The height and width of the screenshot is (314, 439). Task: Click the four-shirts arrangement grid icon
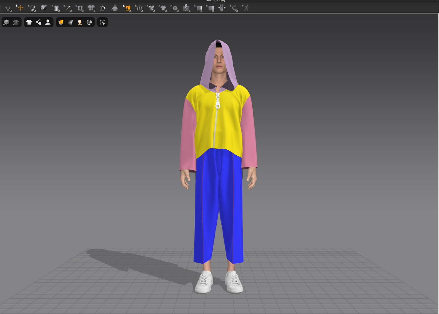pyautogui.click(x=91, y=8)
